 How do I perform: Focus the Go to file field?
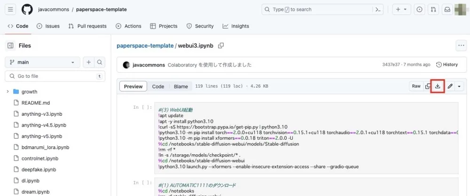point(55,76)
